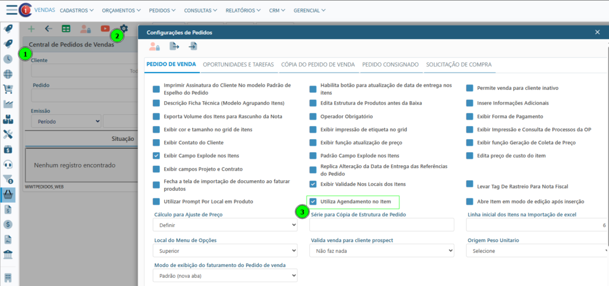Open Local do Menu de Opções dropdown
Viewport: 609px width, 286px height.
click(x=225, y=251)
